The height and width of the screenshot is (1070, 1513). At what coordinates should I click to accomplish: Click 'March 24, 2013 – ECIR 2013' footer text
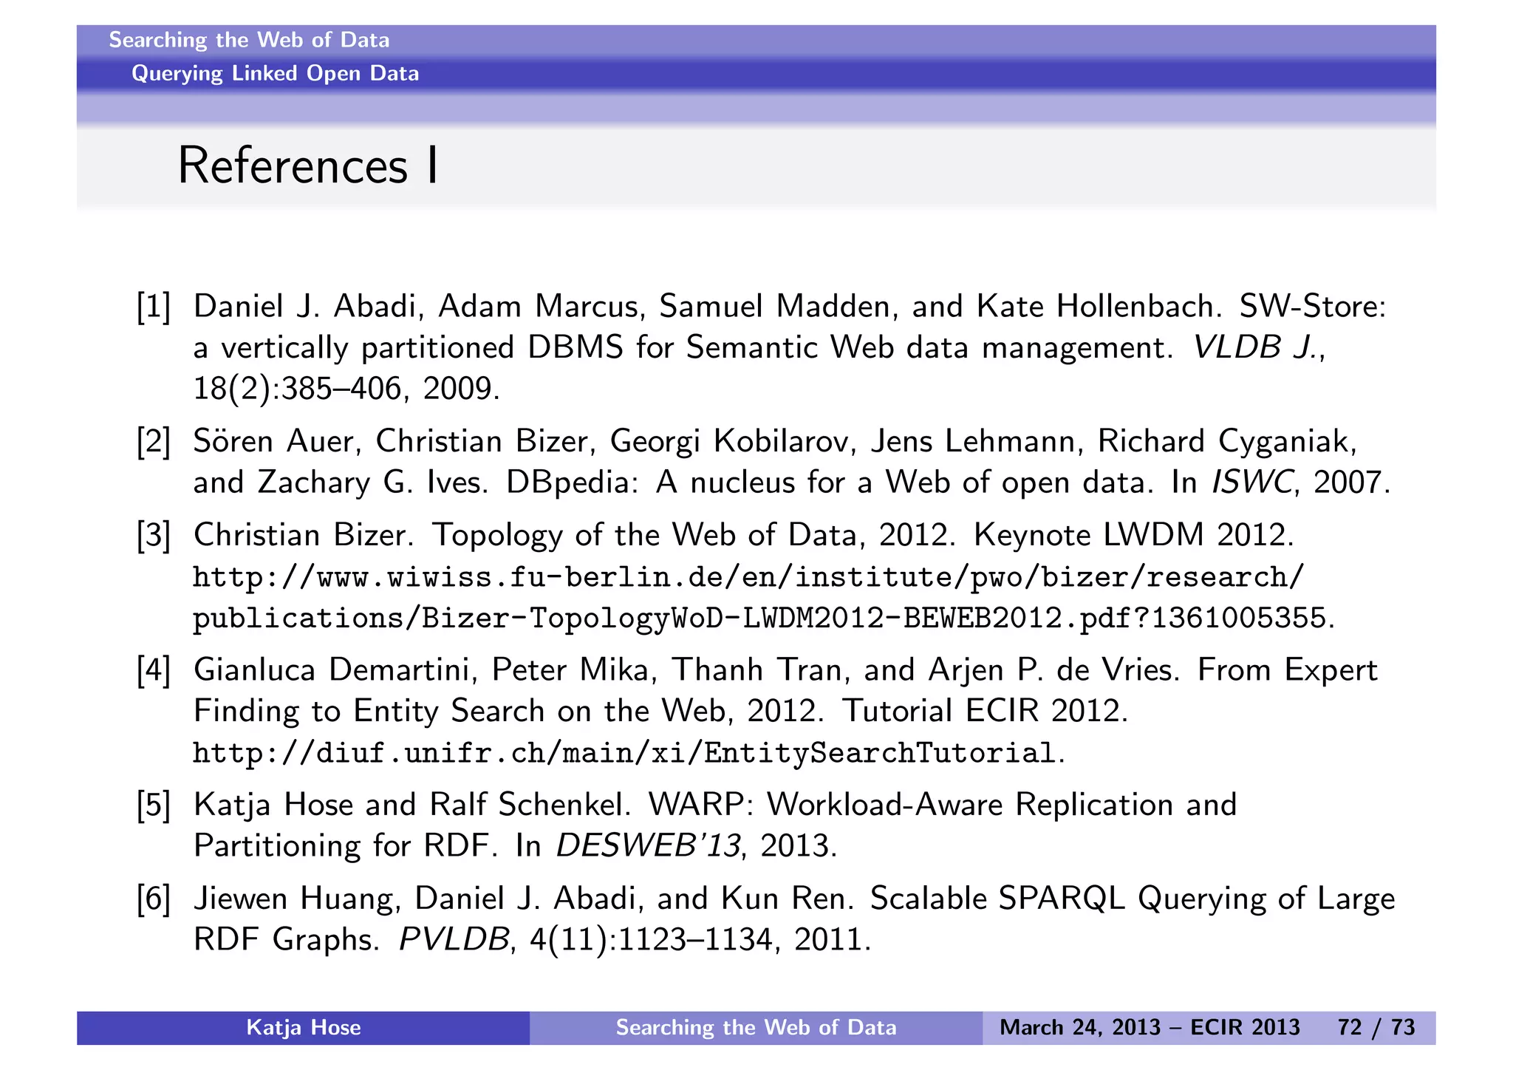point(1150,1028)
